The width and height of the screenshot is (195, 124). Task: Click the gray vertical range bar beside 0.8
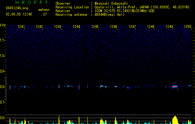point(6,89)
